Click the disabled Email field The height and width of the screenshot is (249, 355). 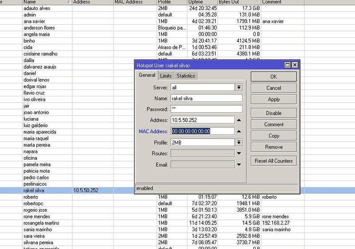pyautogui.click(x=202, y=165)
